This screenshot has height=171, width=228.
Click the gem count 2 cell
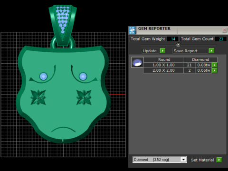click(x=189, y=70)
